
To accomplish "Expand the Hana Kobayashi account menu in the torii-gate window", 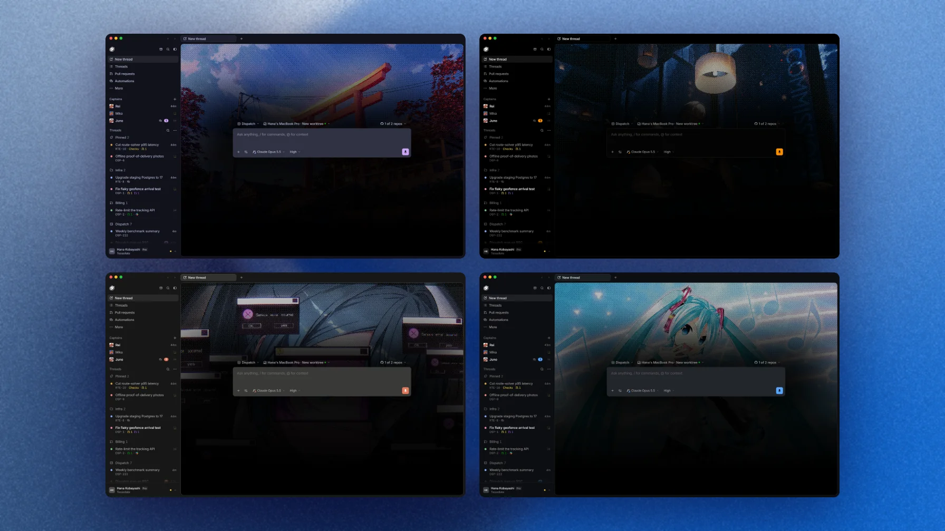I will coord(143,251).
